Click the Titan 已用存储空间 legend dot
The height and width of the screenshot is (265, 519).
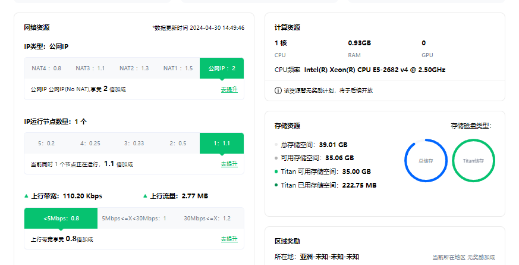276,185
